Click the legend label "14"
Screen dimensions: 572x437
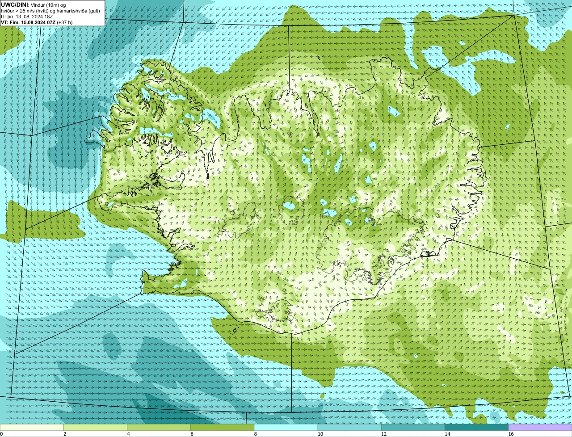coord(447,434)
